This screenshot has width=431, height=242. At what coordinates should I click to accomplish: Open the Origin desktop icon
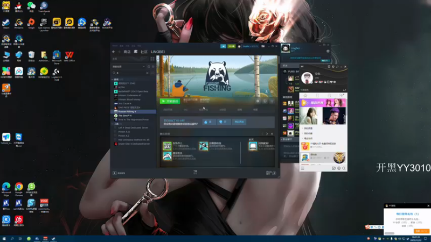pyautogui.click(x=31, y=24)
